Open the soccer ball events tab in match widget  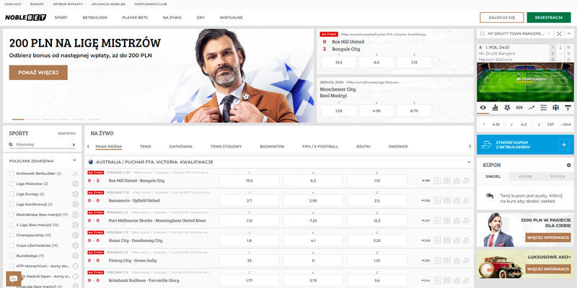click(x=507, y=107)
